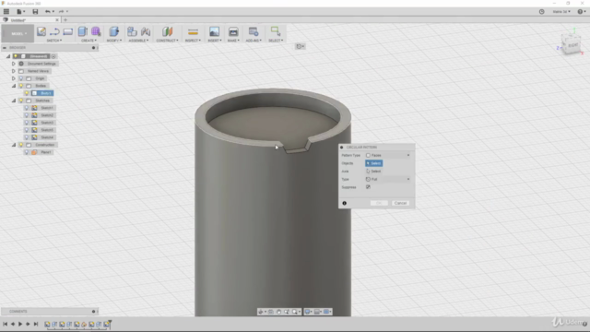Click the Press Pull modify icon
The height and width of the screenshot is (332, 590).
click(x=114, y=31)
